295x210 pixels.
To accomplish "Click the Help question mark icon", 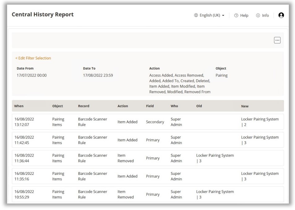I will [236, 15].
